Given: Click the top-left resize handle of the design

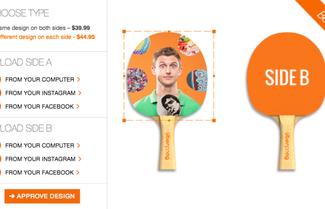Looking at the screenshot, I should pos(124,32).
